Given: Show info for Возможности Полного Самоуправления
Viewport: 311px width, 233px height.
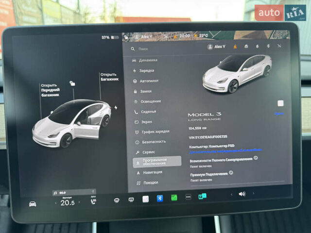Looking at the screenshot, I should point(256,158).
